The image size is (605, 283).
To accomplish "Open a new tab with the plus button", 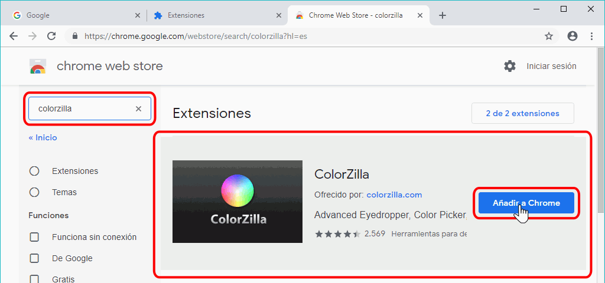I will click(x=443, y=15).
